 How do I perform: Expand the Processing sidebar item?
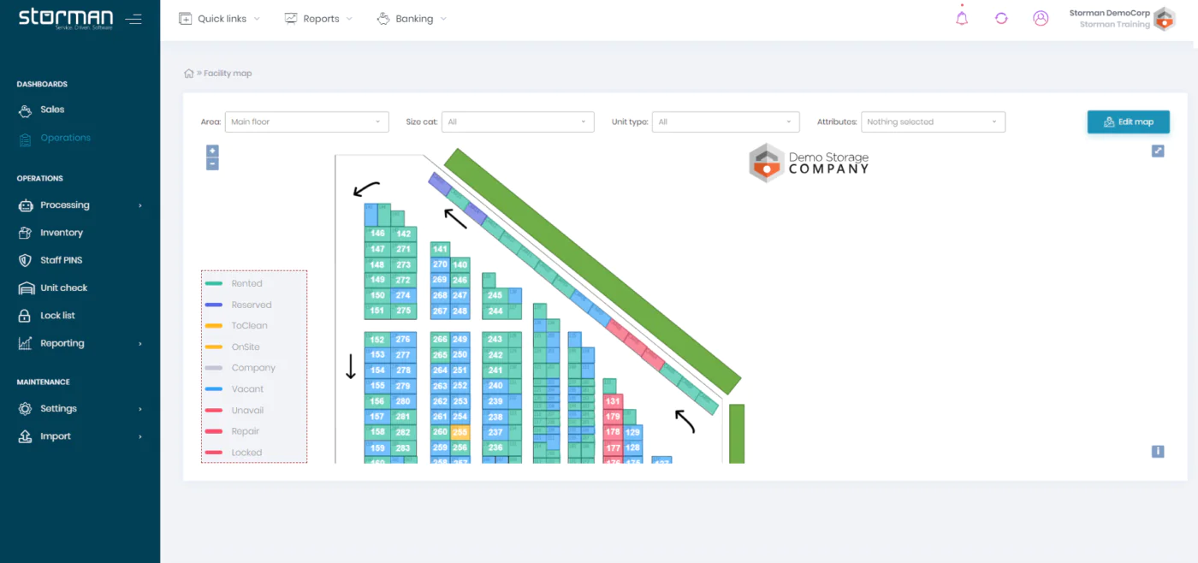tap(65, 205)
